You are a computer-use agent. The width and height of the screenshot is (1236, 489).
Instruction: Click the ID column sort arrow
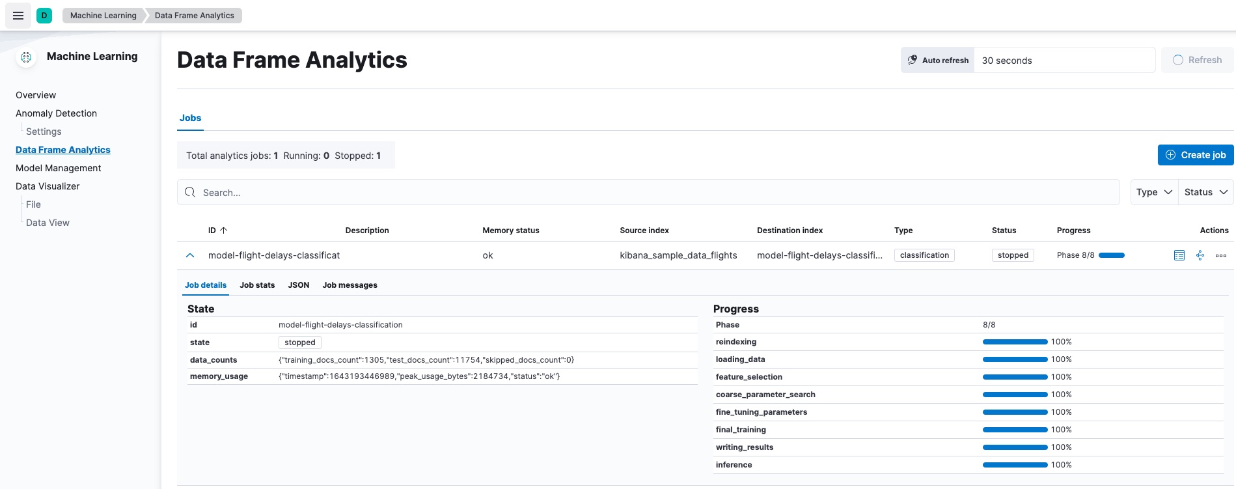[223, 231]
